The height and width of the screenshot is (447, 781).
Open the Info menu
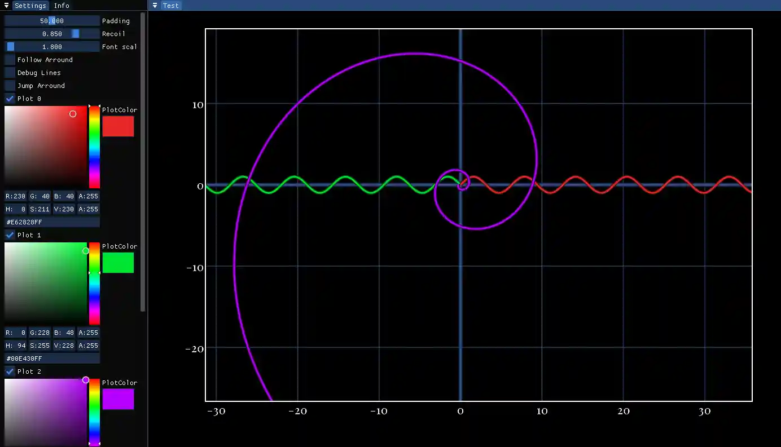pos(62,6)
